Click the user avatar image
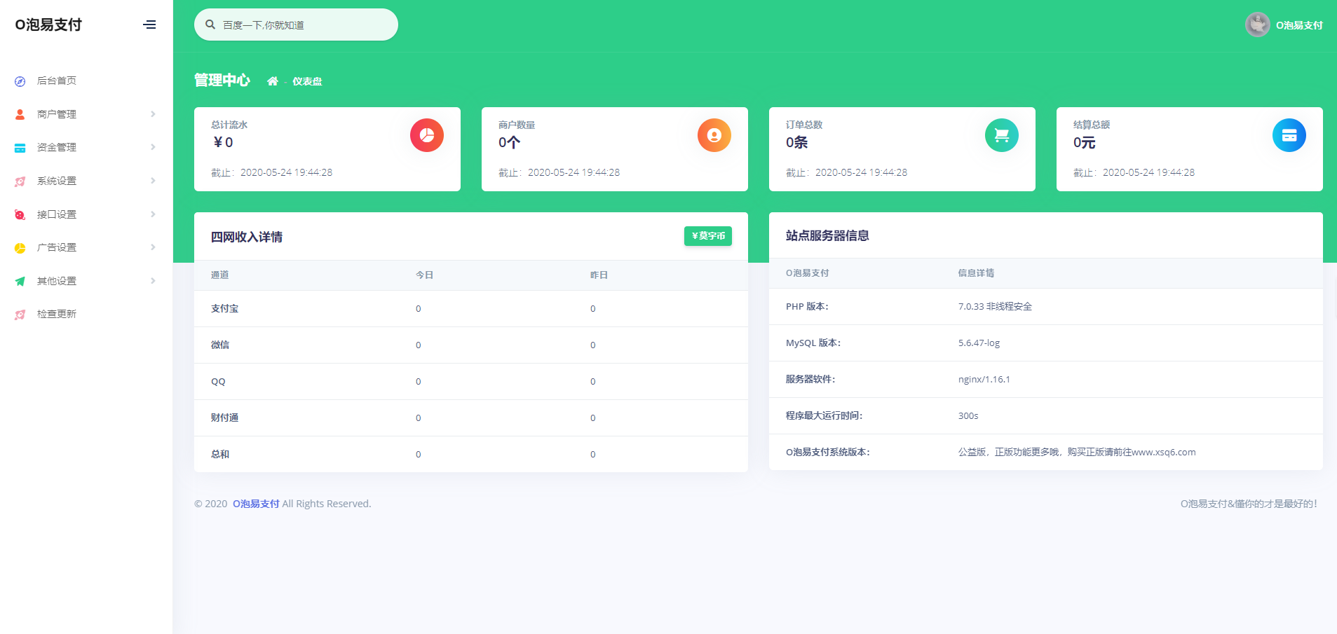 1257,25
